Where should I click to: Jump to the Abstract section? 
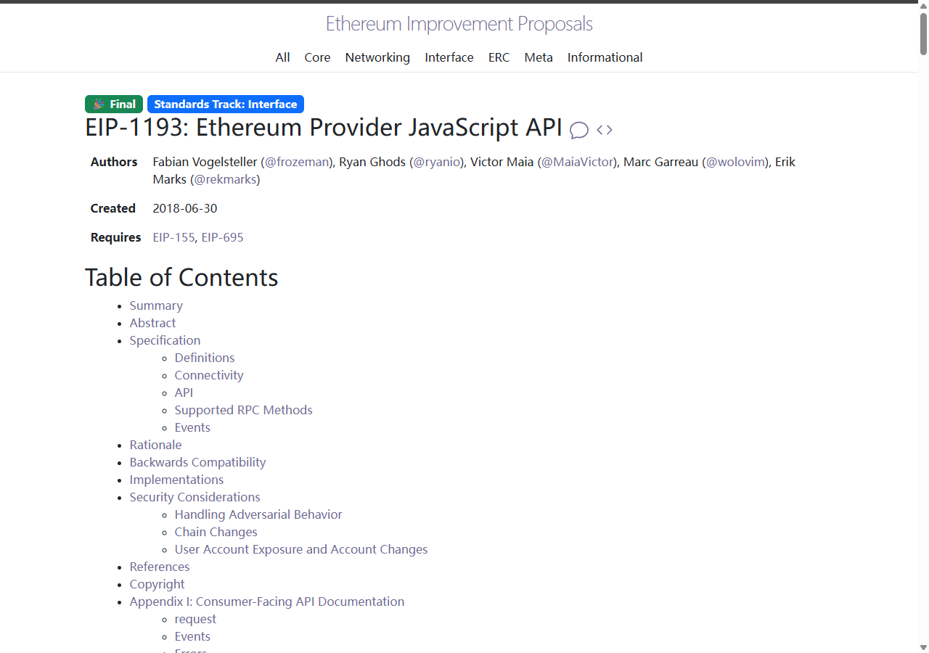(x=152, y=323)
